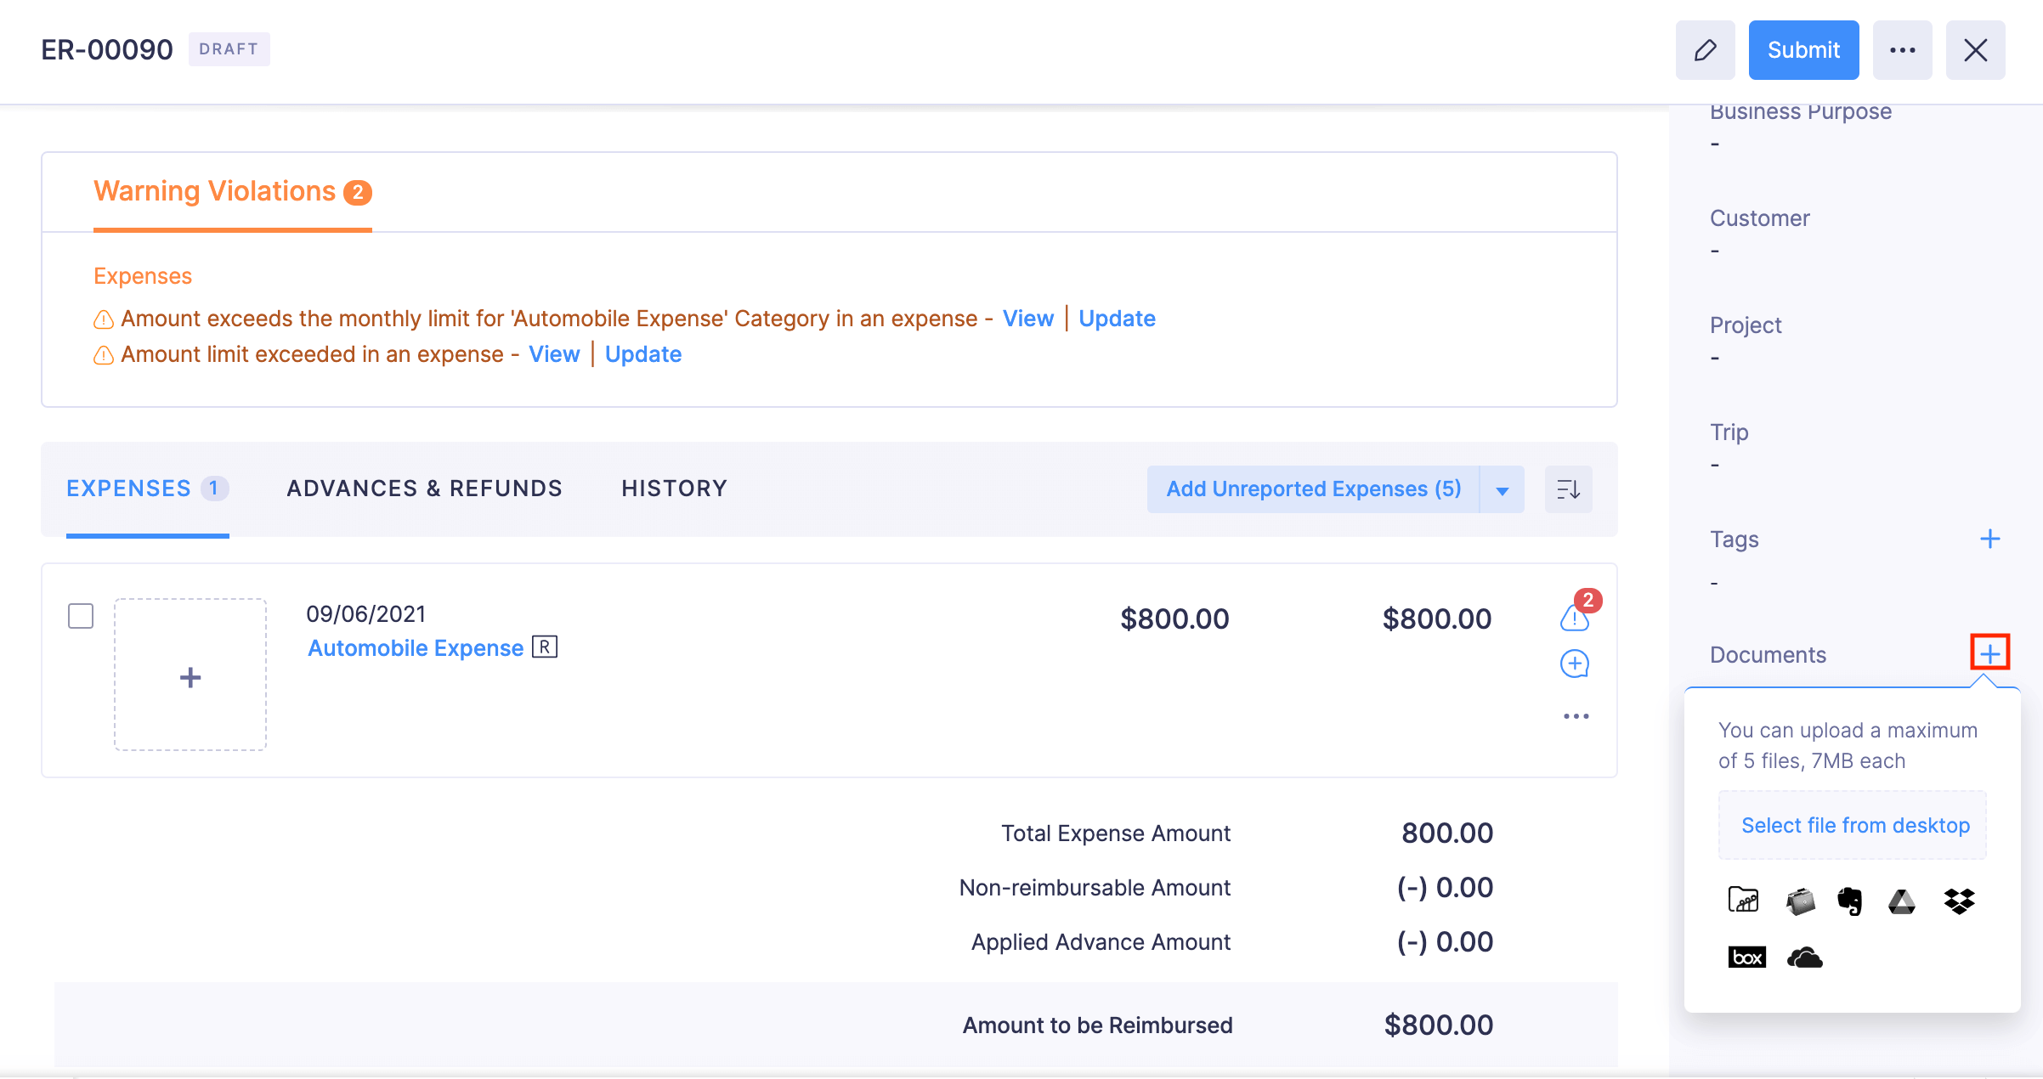Viewport: 2043px width, 1079px height.
Task: Click Select file from desktop
Action: coord(1855,826)
